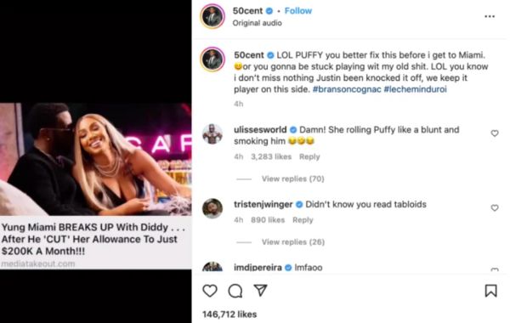Reply to the ulissesworld comment

tap(309, 156)
